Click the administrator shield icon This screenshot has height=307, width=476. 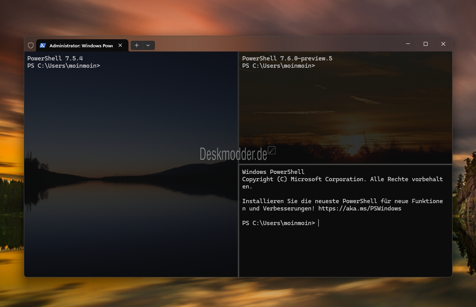(31, 45)
